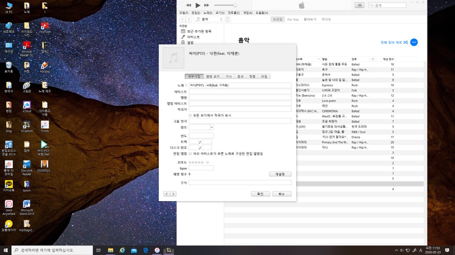Open the 계정(A) menu
Viewport: 455px width, 255px height.
[x=248, y=13]
